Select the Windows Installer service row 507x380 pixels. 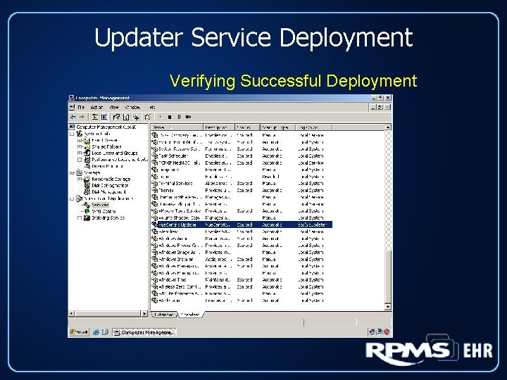click(242, 259)
